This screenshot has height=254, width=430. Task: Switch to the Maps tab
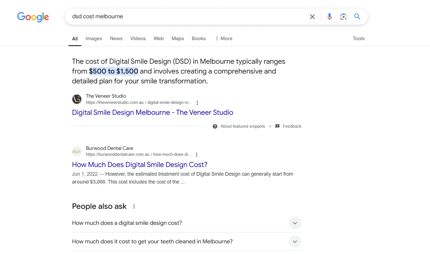(x=178, y=38)
